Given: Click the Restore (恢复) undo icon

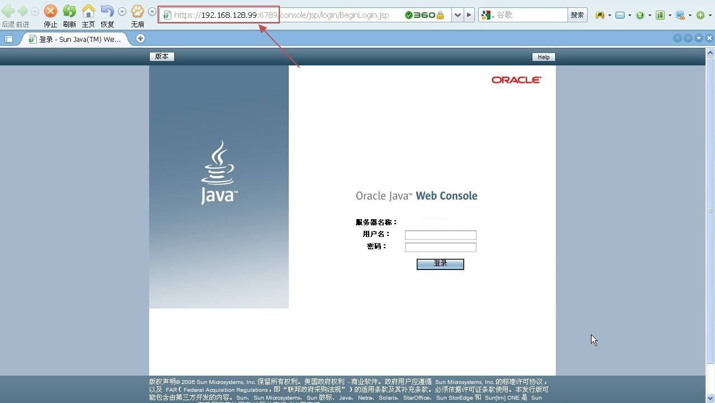Looking at the screenshot, I should [x=107, y=11].
